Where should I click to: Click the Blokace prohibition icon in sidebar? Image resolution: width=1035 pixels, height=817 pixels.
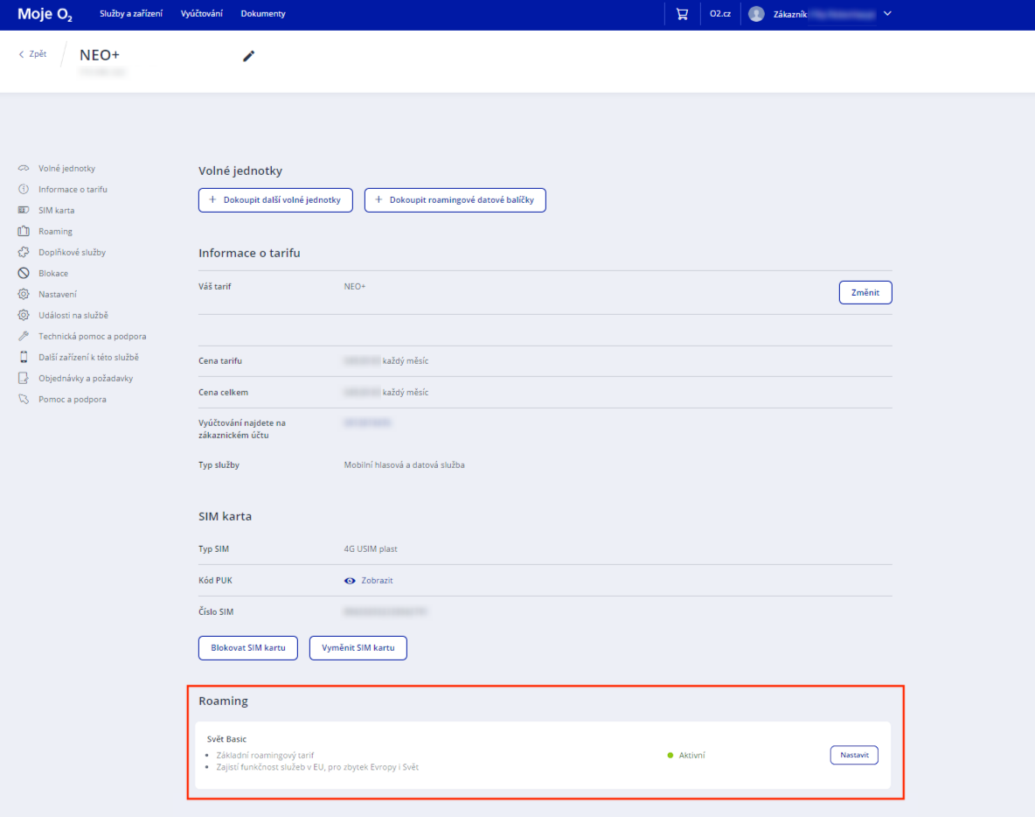[x=24, y=274]
